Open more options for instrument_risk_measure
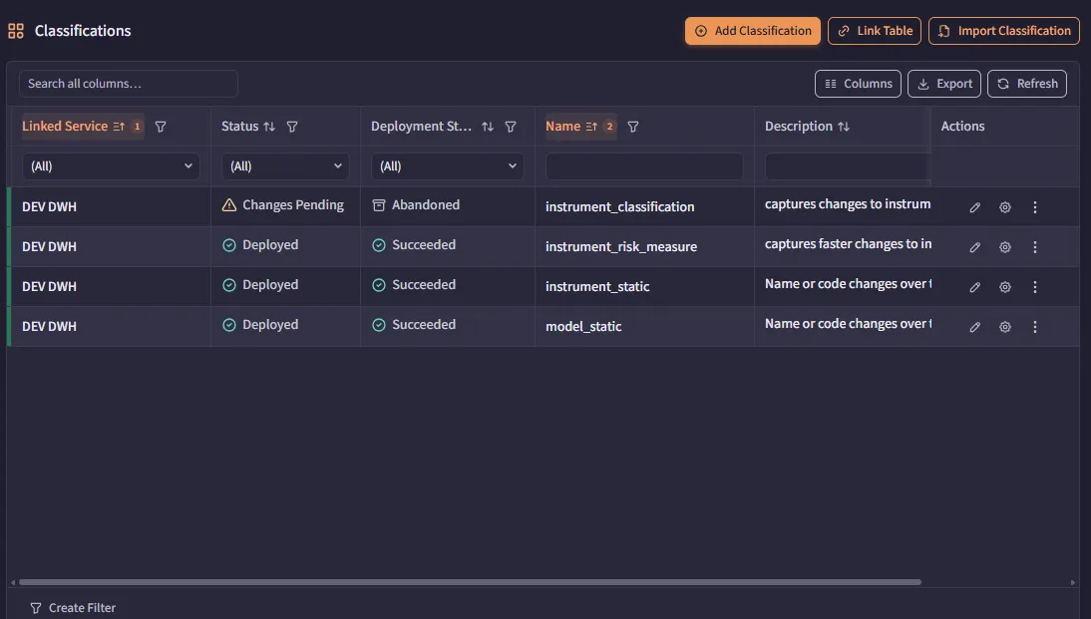Image resolution: width=1091 pixels, height=619 pixels. click(1034, 247)
